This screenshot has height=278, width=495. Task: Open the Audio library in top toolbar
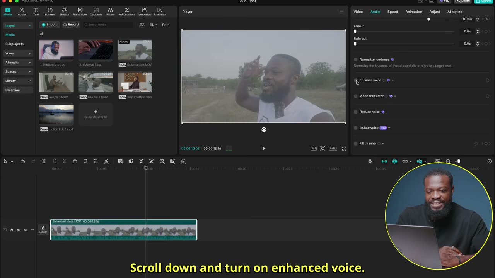pyautogui.click(x=22, y=12)
